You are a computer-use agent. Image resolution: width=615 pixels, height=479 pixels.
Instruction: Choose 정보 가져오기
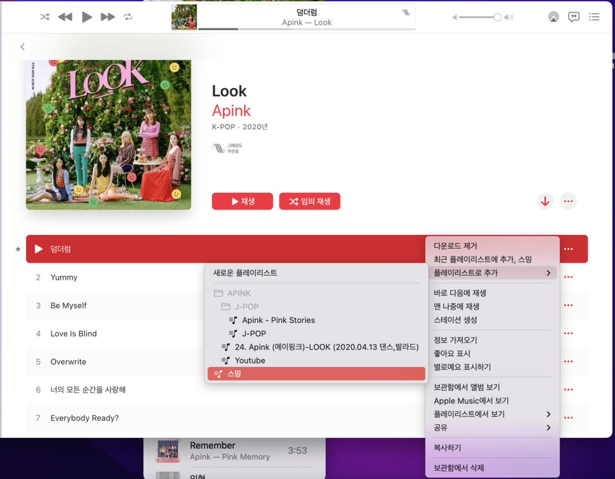[x=492, y=340]
